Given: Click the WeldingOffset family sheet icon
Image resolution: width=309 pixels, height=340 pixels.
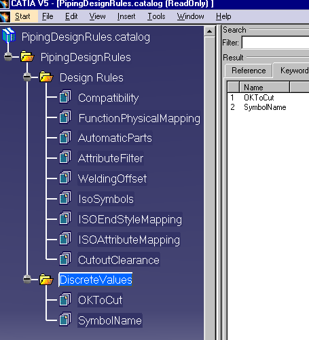Looking at the screenshot, I should [x=65, y=178].
